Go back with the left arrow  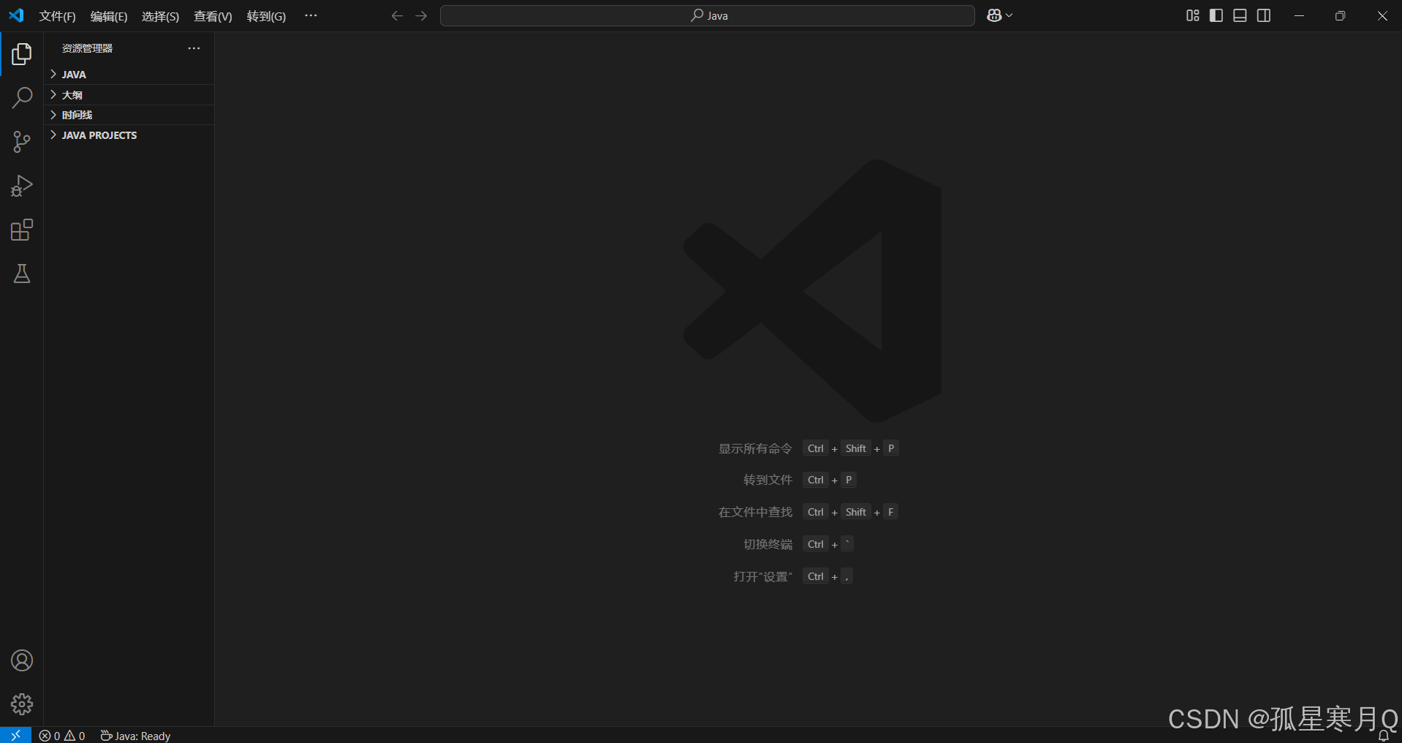pos(397,15)
